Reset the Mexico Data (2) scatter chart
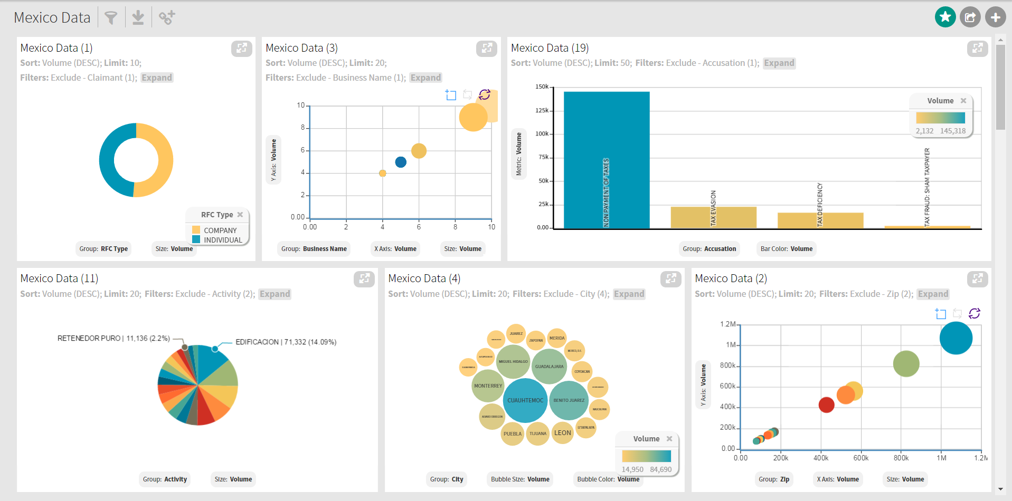The image size is (1012, 501). [975, 313]
